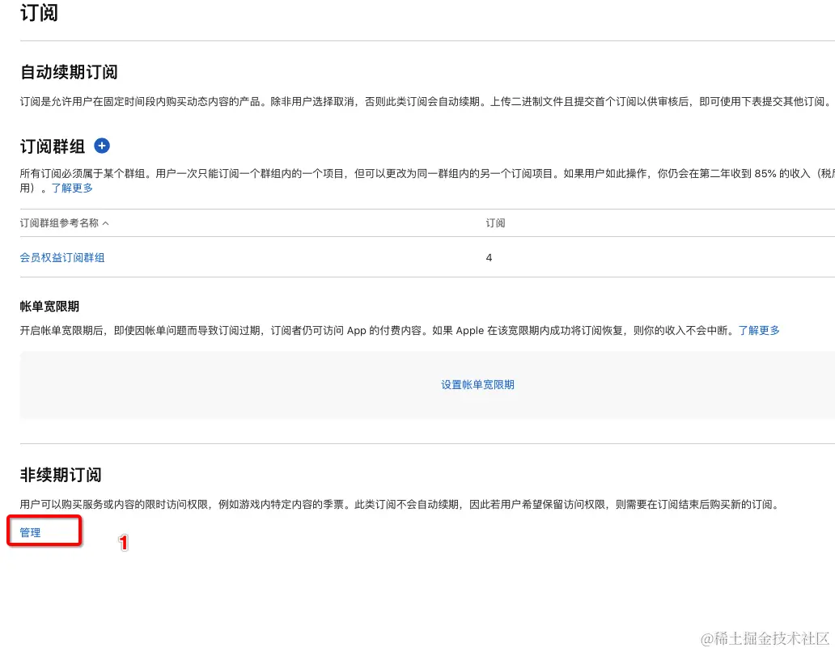The width and height of the screenshot is (835, 652).
Task: Open 了解更多 about billing grace period
Action: tap(759, 330)
